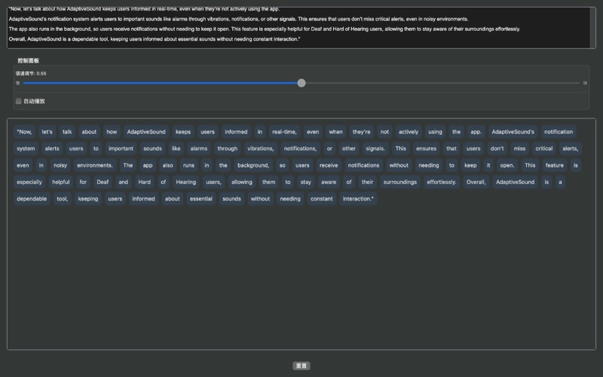Select the "other" word chip
The image size is (603, 377).
pos(349,149)
